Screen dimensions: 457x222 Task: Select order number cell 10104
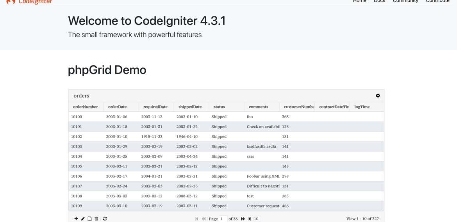(x=86, y=156)
